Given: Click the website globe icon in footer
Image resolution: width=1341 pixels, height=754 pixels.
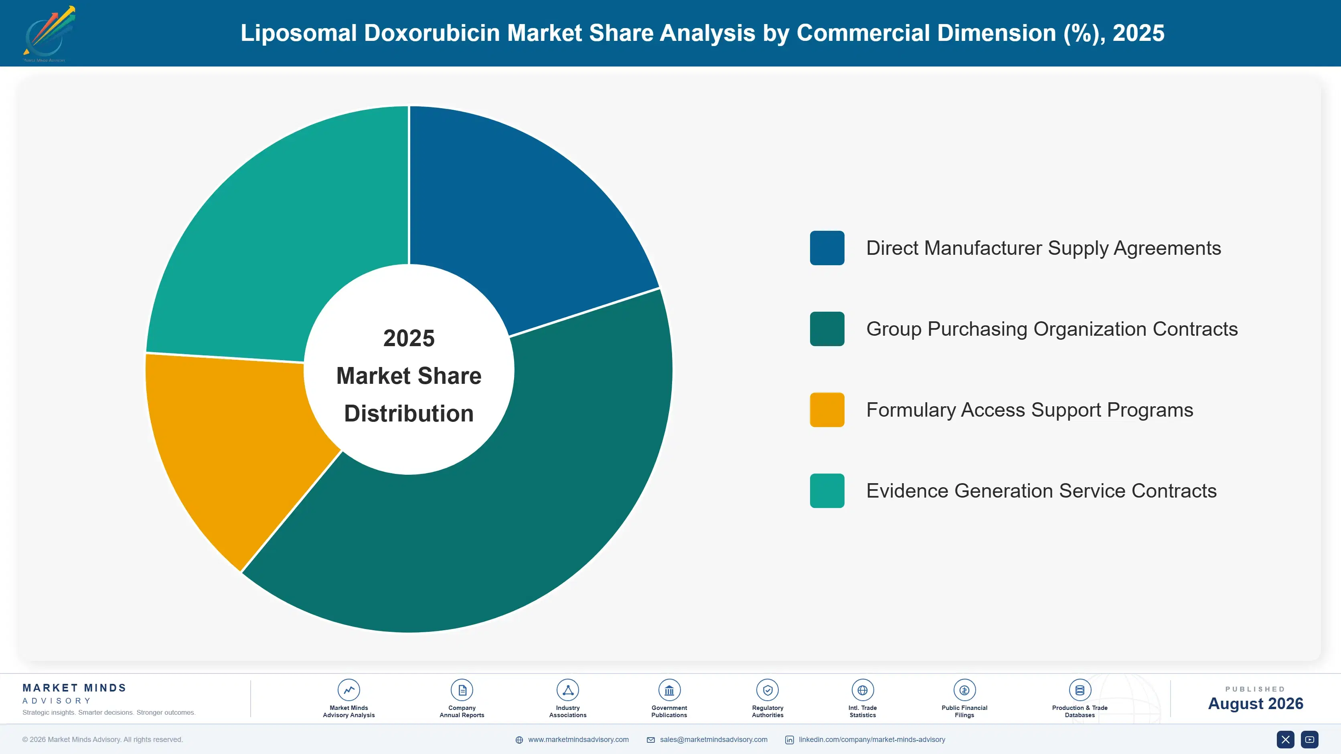Looking at the screenshot, I should (x=519, y=740).
